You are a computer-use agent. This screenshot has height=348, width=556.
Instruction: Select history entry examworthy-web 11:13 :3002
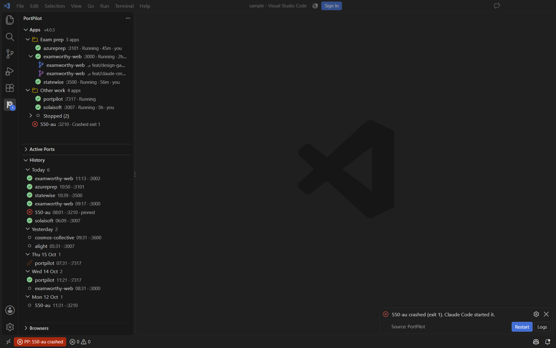(76, 178)
